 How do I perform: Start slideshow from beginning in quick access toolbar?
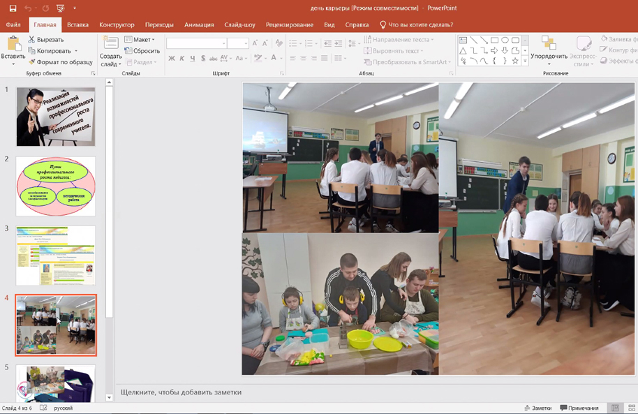click(61, 8)
